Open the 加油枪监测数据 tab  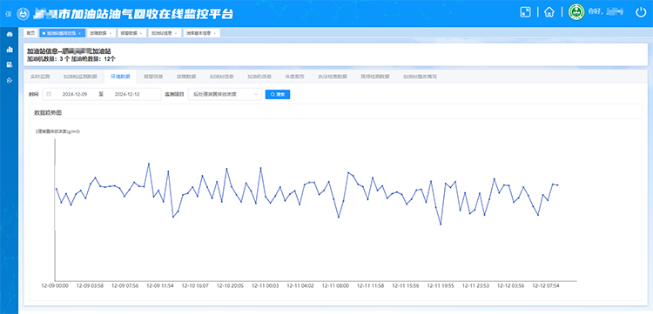point(80,77)
